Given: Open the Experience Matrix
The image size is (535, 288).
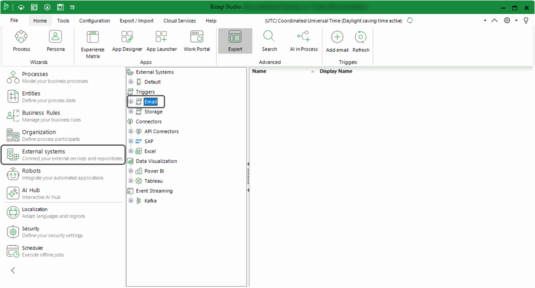Looking at the screenshot, I should tap(92, 44).
